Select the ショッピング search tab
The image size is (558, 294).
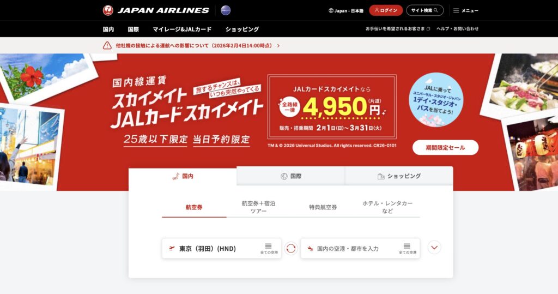[399, 176]
